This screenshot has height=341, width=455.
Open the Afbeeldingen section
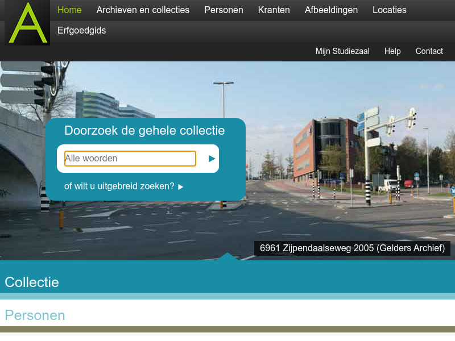point(331,10)
